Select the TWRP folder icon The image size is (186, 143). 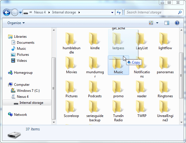click(x=142, y=107)
